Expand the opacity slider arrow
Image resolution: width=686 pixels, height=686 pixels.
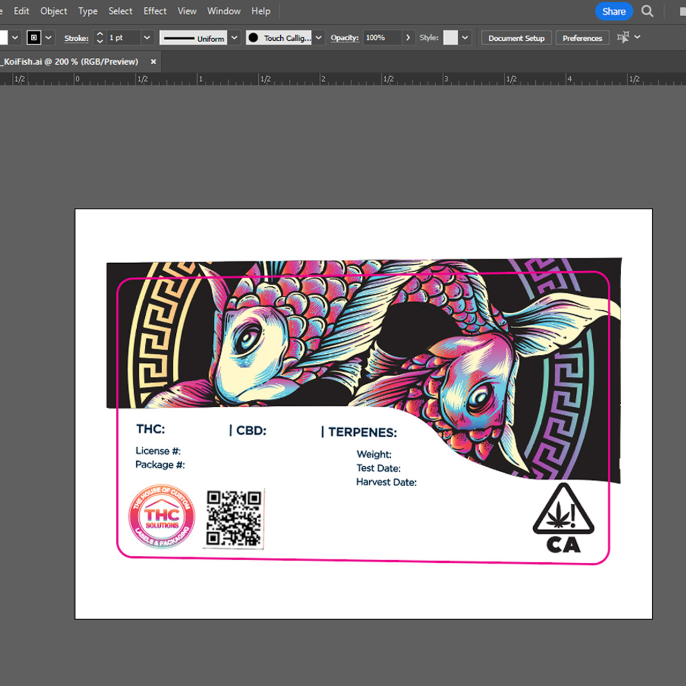pos(408,38)
